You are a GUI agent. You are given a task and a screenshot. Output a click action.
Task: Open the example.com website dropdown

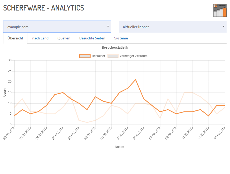tap(57, 27)
